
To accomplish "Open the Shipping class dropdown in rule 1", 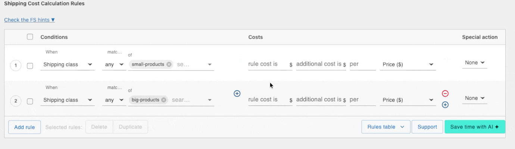I will (67, 64).
